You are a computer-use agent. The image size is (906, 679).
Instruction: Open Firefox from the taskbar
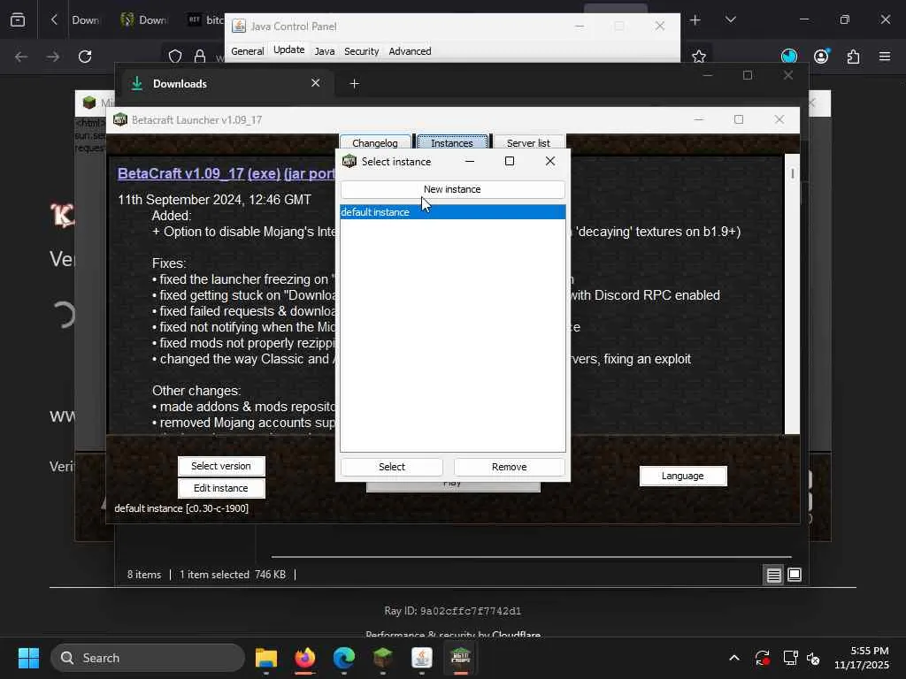(x=305, y=658)
